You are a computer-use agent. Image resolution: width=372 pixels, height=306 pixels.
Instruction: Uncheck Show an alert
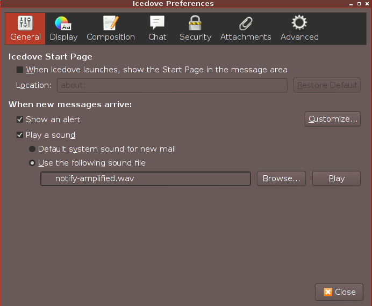[x=20, y=120]
